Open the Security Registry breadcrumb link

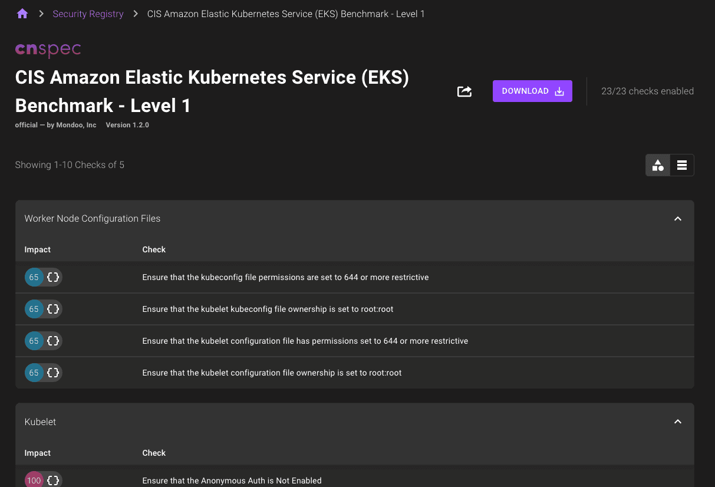(x=88, y=14)
